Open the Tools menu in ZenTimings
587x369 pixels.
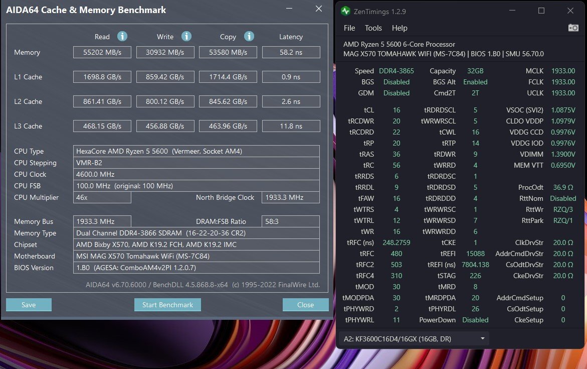tap(373, 28)
